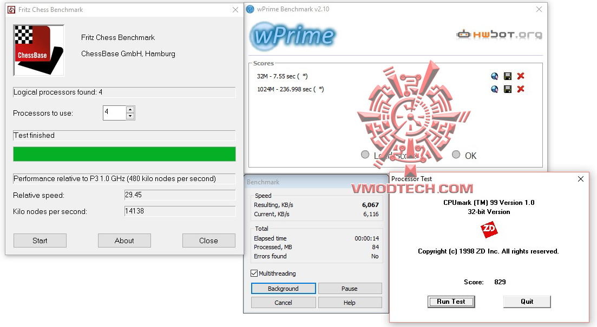Click the Processors to use input field
This screenshot has height=327, width=597.
pyautogui.click(x=114, y=113)
